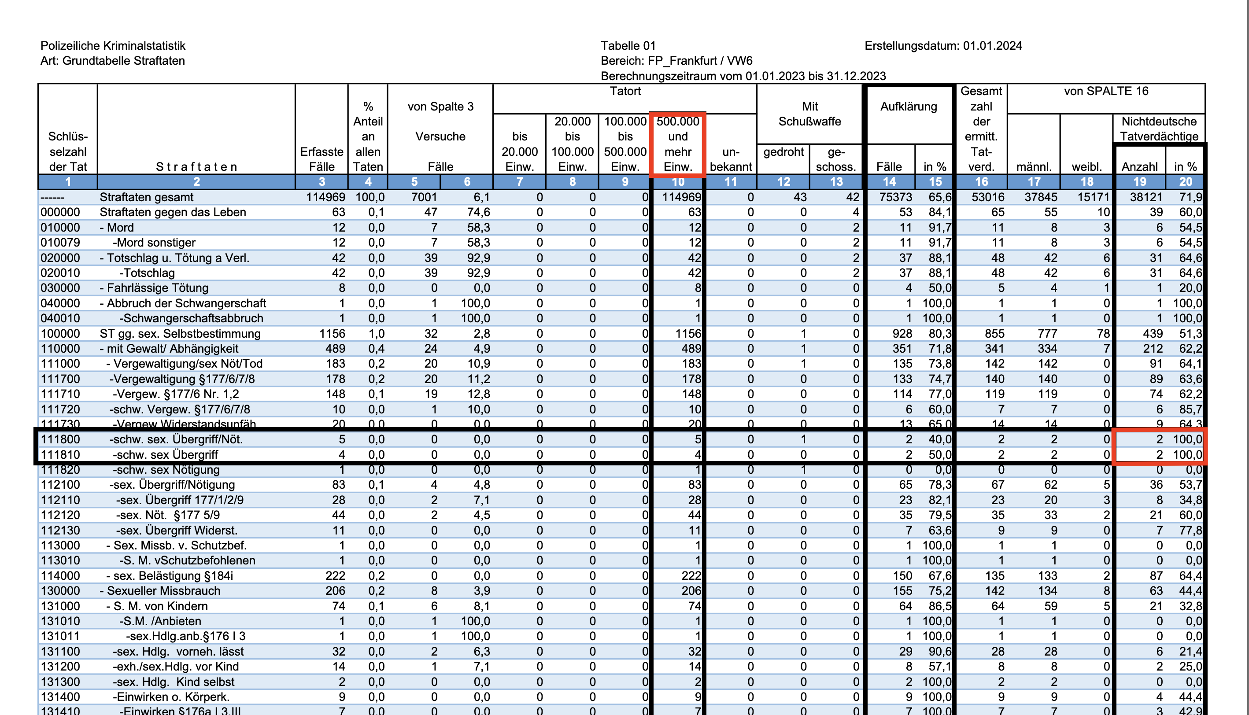Click key number 111810

(60, 455)
